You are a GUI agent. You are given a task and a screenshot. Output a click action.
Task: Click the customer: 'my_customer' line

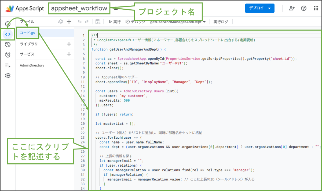coord(124,96)
